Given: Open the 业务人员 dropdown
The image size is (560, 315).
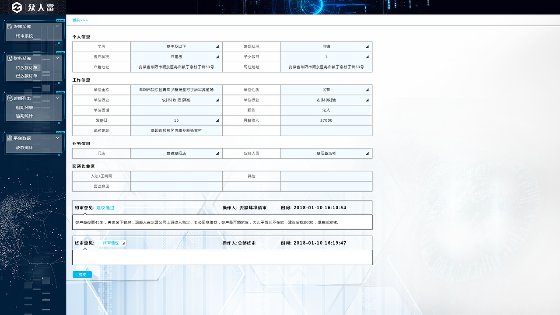Looking at the screenshot, I should pyautogui.click(x=326, y=154).
